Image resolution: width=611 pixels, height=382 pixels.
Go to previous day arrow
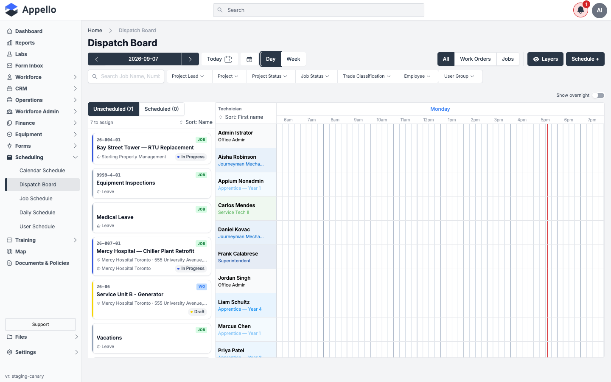pos(96,59)
